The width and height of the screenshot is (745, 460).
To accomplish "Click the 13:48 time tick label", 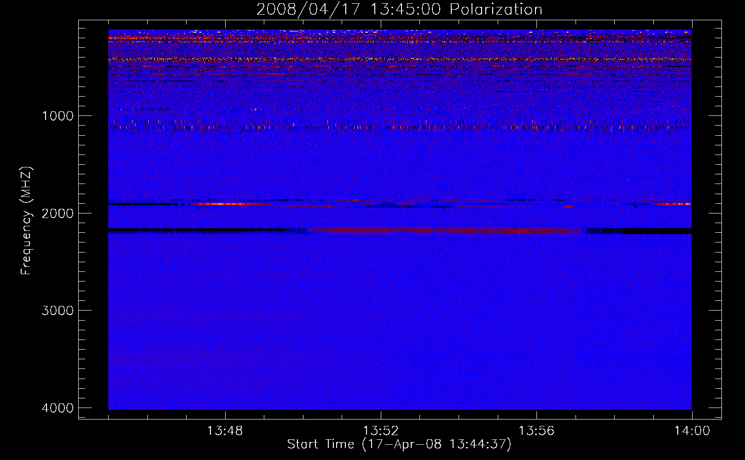I will pos(225,431).
